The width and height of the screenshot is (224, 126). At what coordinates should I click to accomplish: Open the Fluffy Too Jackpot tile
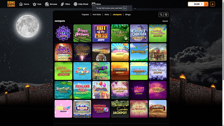click(120, 52)
